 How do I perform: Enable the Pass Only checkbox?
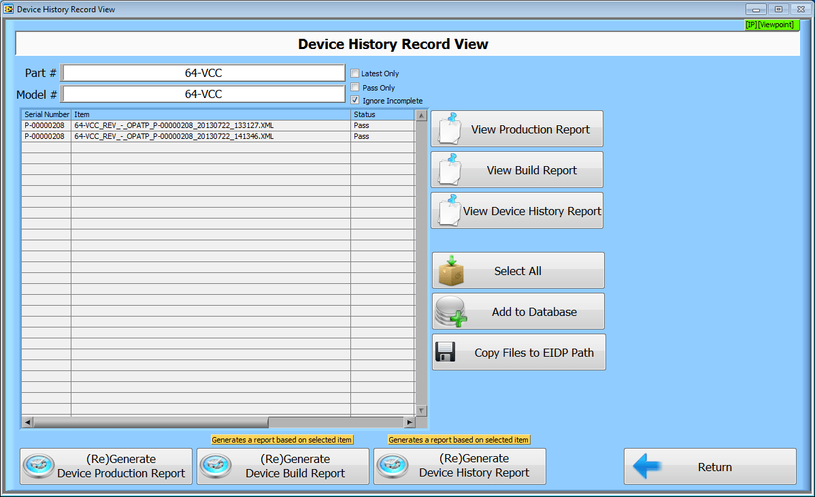pyautogui.click(x=354, y=87)
